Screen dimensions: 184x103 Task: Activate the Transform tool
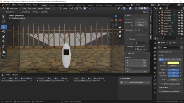tap(4, 41)
